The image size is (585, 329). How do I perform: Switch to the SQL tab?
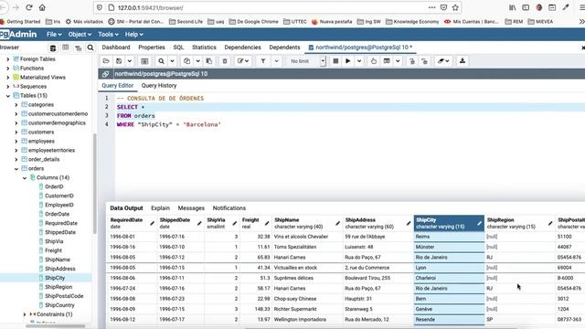(x=178, y=48)
